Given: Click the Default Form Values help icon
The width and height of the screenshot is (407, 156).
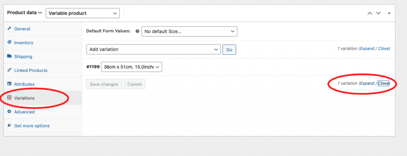Looking at the screenshot, I should coord(137,31).
